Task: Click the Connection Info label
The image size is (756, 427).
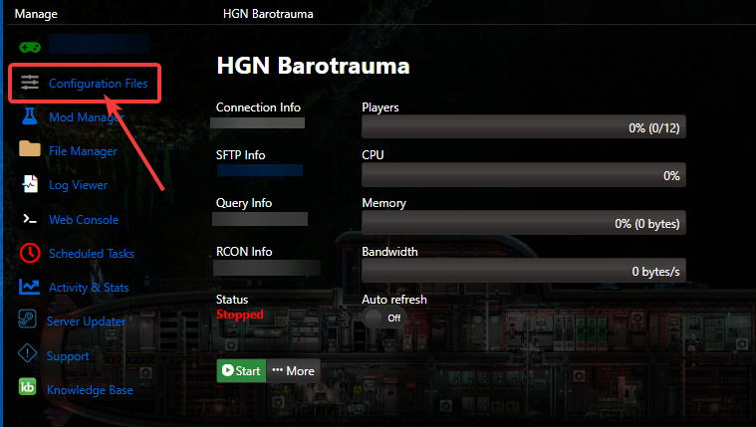Action: [258, 107]
